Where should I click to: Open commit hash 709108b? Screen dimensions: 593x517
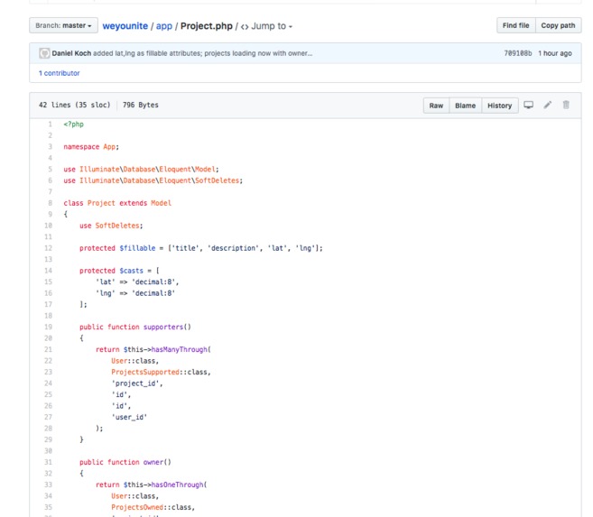click(x=518, y=53)
